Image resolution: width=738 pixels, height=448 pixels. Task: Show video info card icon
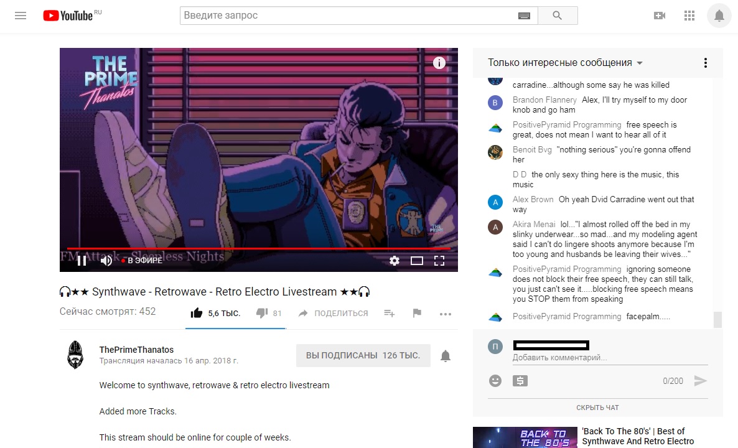pos(439,63)
